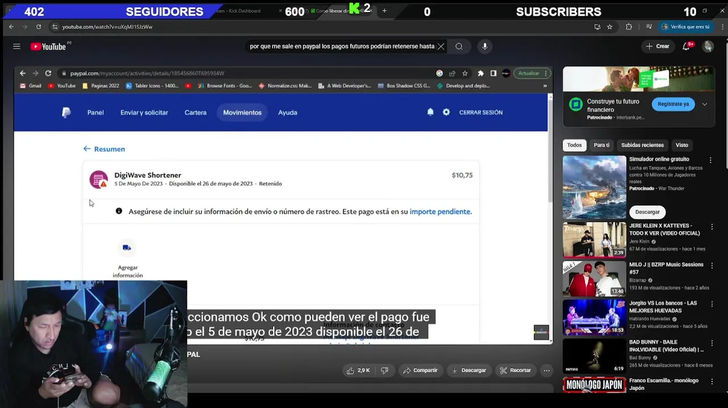The width and height of the screenshot is (728, 408).
Task: Click Descargar below the video
Action: (469, 370)
